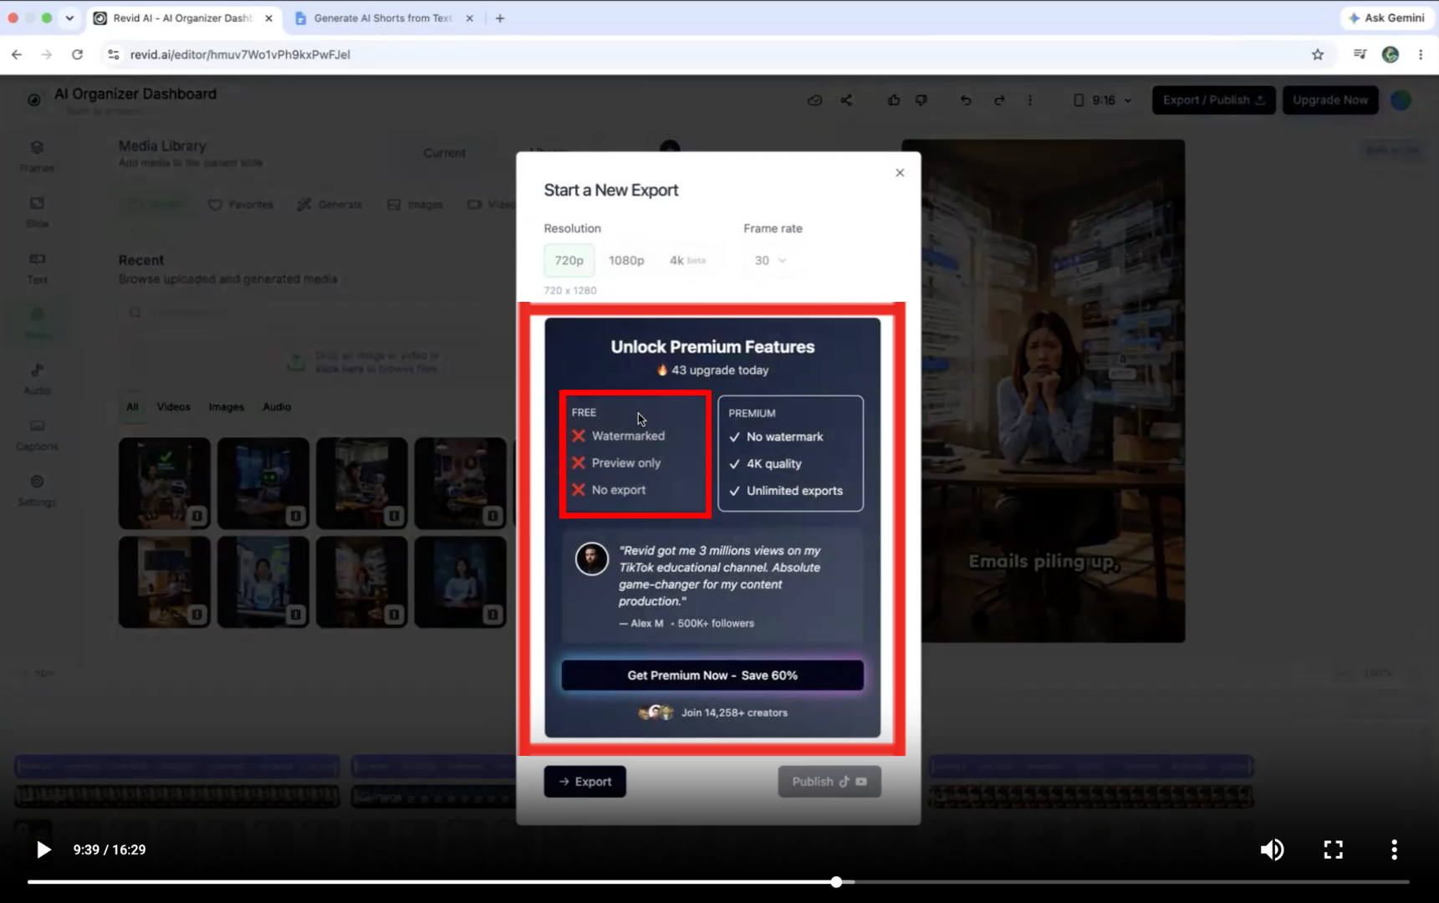Click Get Premium Now - Save 60%

[712, 675]
